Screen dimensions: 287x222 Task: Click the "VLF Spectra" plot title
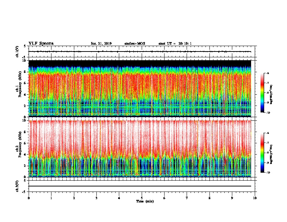coord(41,44)
